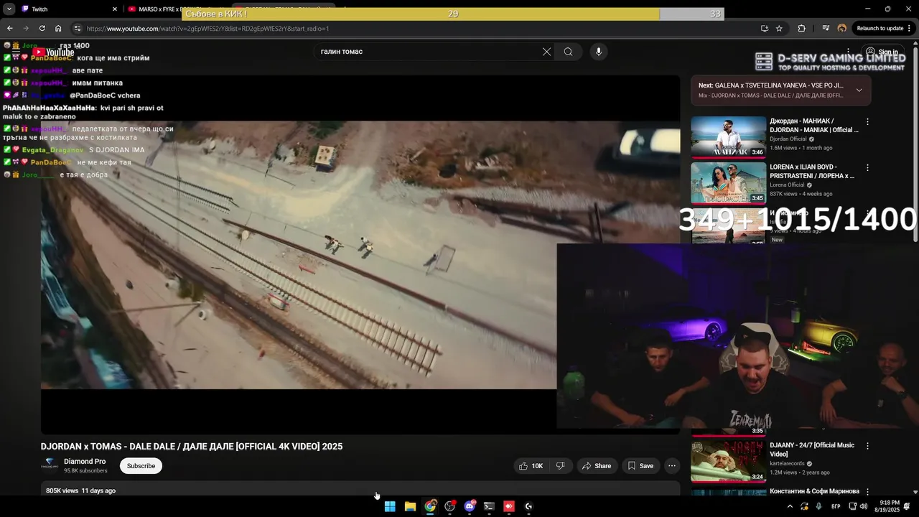Open the kartelarecords channel name
919x517 pixels.
coord(787,464)
